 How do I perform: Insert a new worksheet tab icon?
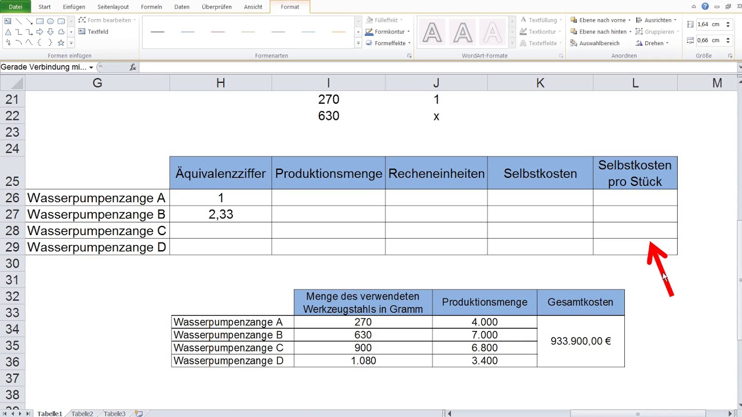tap(139, 414)
